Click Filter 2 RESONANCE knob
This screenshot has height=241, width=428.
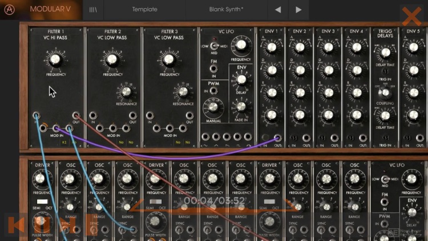pyautogui.click(x=126, y=93)
